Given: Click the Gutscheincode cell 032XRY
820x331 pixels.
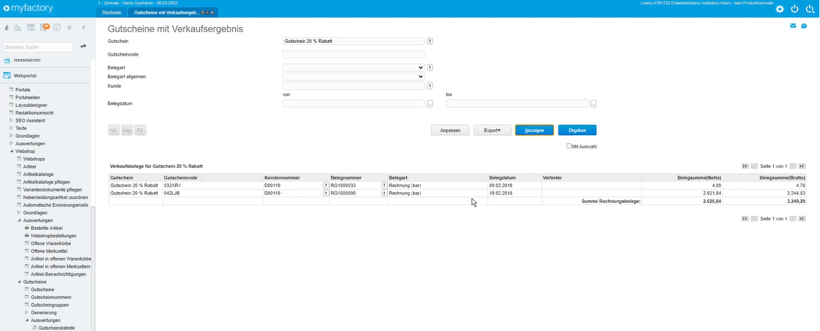Looking at the screenshot, I should point(212,185).
